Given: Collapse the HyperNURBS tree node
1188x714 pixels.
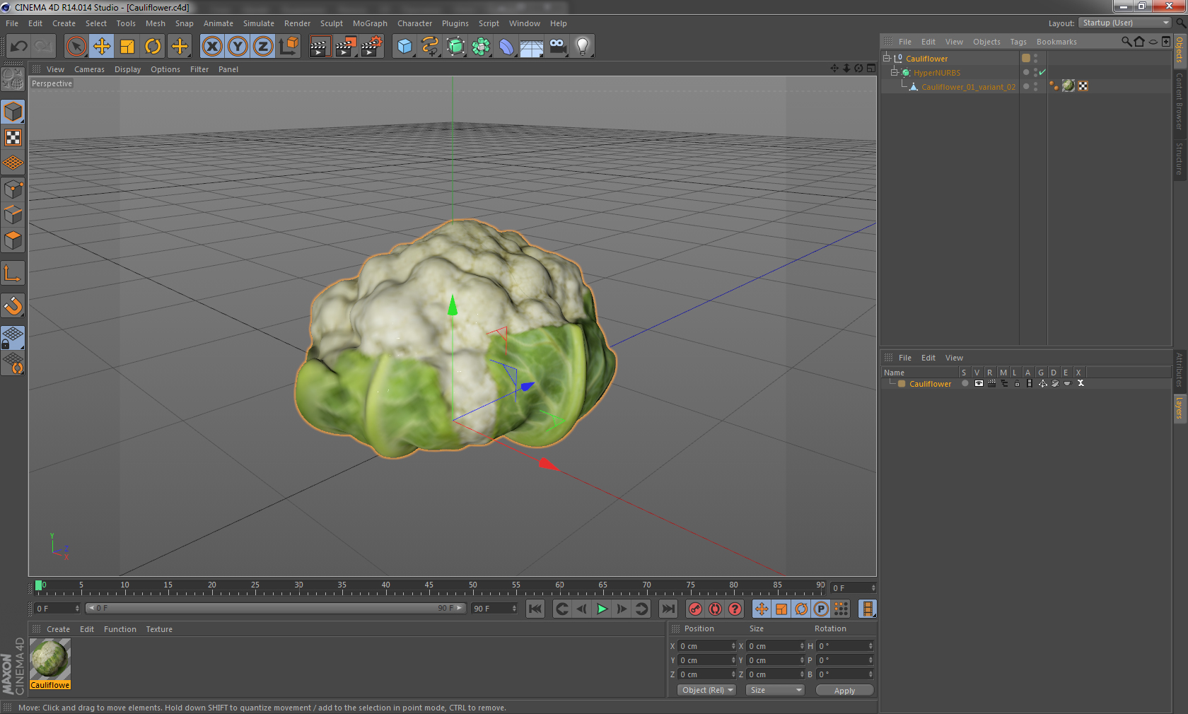Looking at the screenshot, I should click(894, 72).
